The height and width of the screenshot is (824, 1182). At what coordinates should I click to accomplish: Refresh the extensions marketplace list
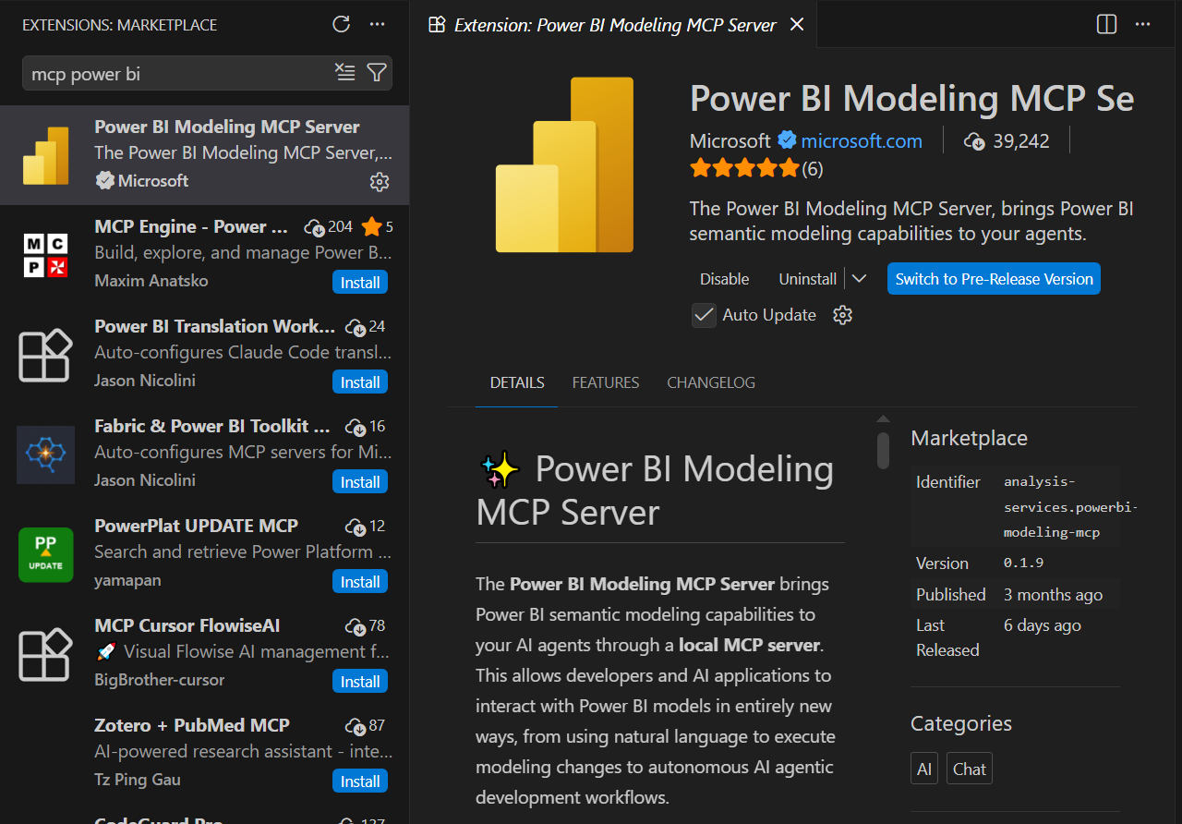coord(342,24)
